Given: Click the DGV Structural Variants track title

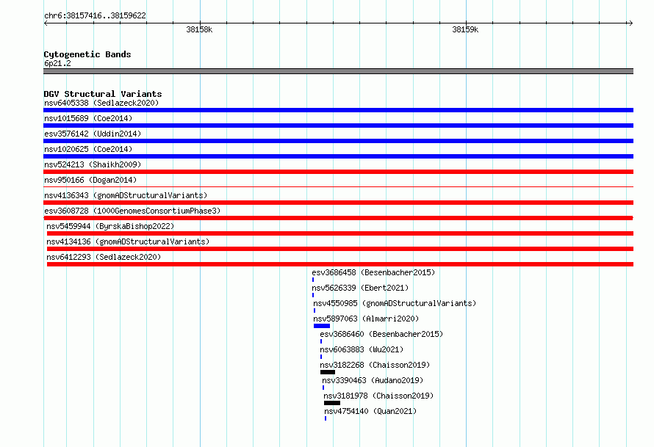Looking at the screenshot, I should coord(103,94).
